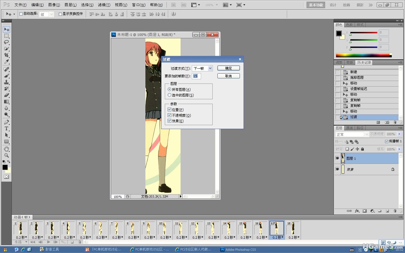Select the Brush tool
The width and height of the screenshot is (405, 253).
(x=6, y=76)
